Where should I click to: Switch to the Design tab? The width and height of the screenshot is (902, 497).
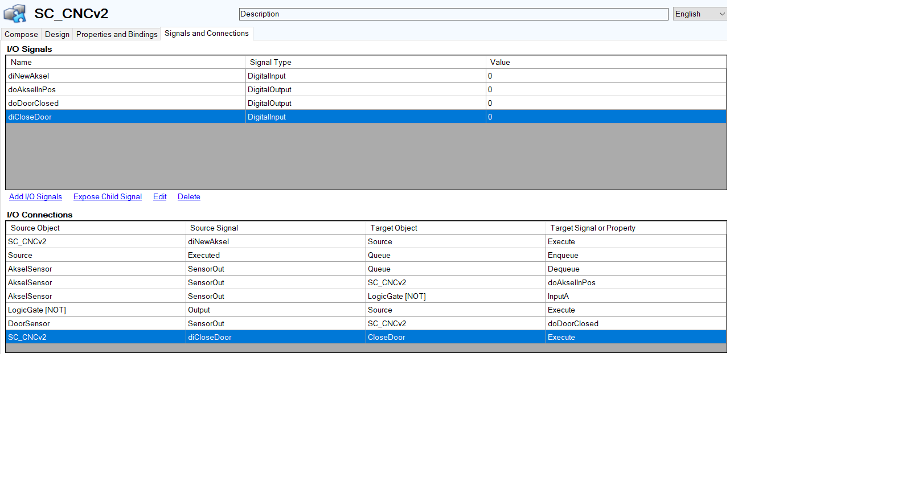[57, 34]
